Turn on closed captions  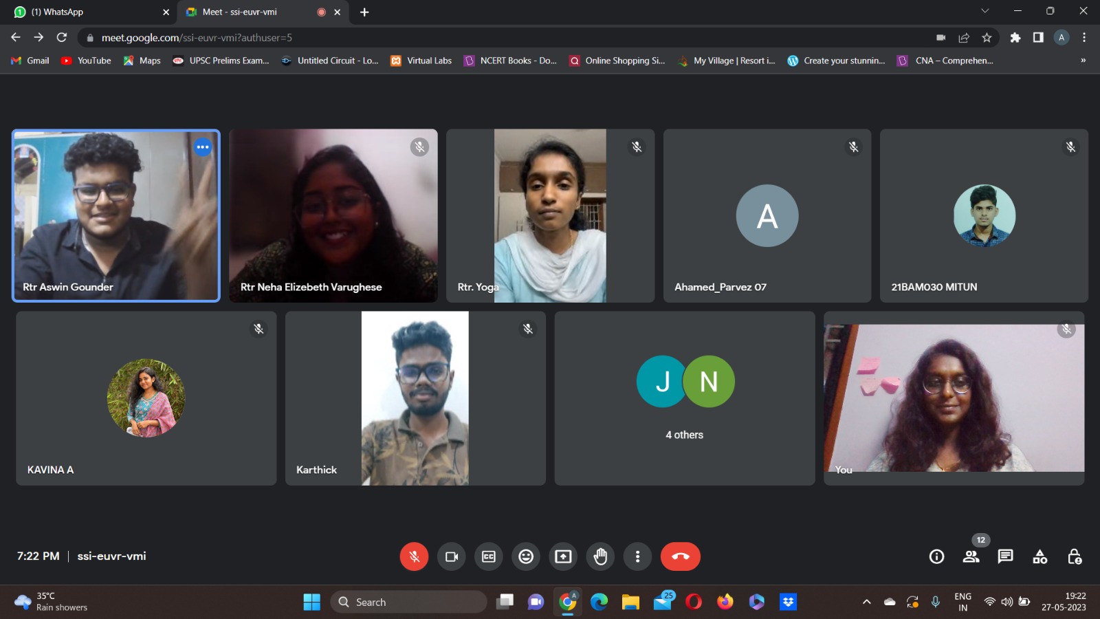click(x=489, y=556)
